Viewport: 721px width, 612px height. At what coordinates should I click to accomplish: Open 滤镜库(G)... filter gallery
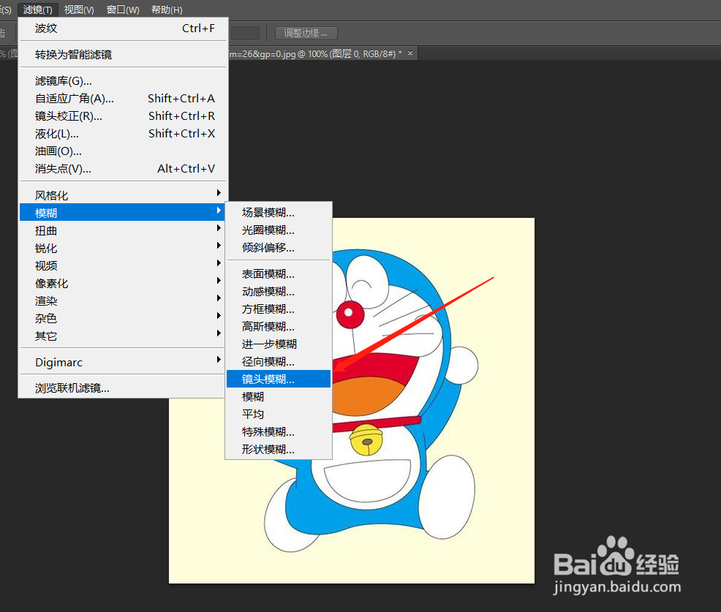(x=123, y=81)
